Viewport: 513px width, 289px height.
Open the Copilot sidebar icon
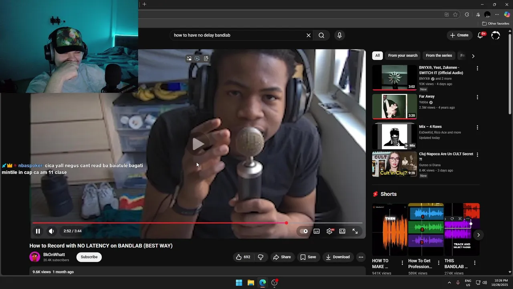point(507,14)
